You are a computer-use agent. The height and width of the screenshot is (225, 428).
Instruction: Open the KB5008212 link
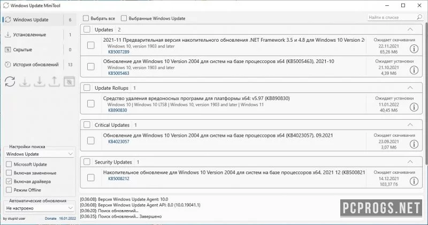click(119, 179)
